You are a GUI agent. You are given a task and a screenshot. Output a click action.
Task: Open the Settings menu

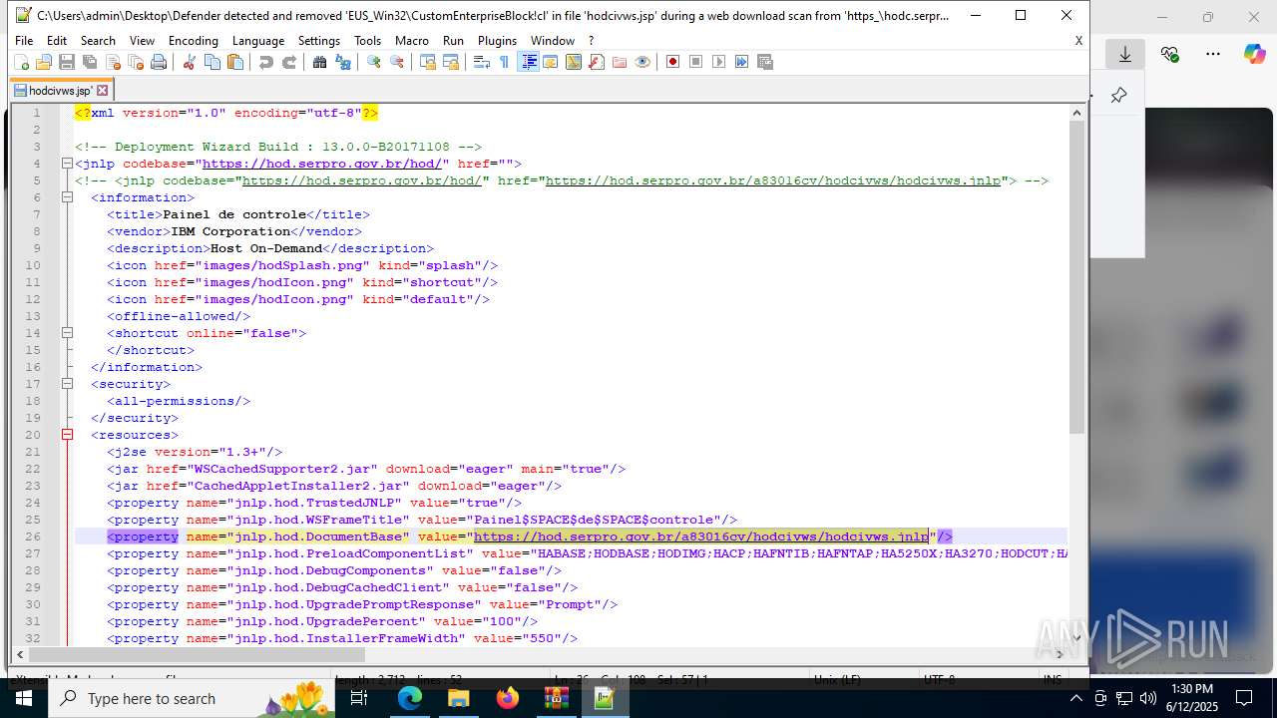[x=319, y=41]
